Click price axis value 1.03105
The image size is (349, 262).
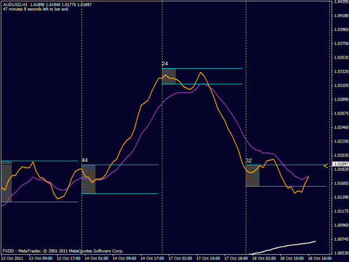pos(341,85)
